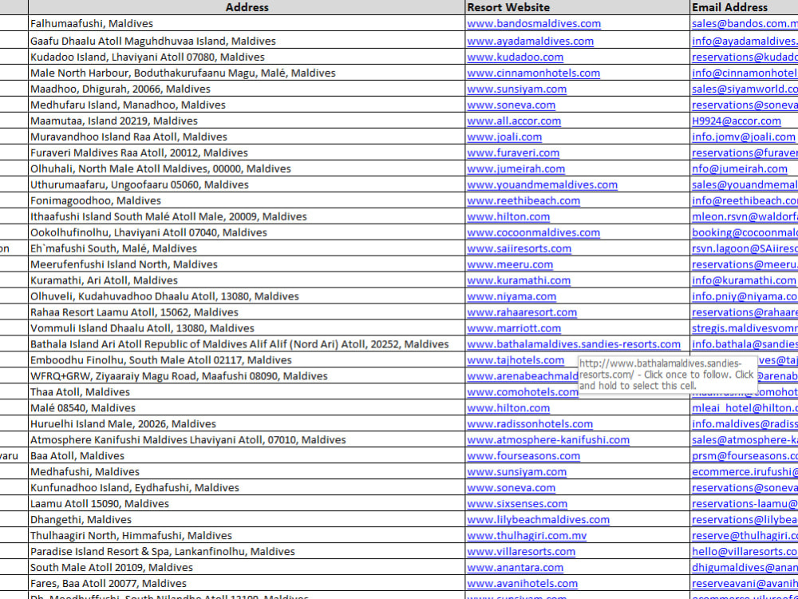This screenshot has height=599, width=798.
Task: Click www.lilybeachmaldives.com link
Action: point(538,520)
